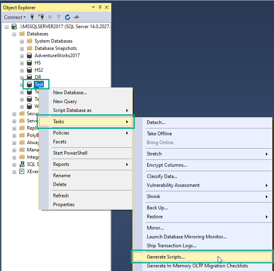Collapse the Databases tree node

14,34
